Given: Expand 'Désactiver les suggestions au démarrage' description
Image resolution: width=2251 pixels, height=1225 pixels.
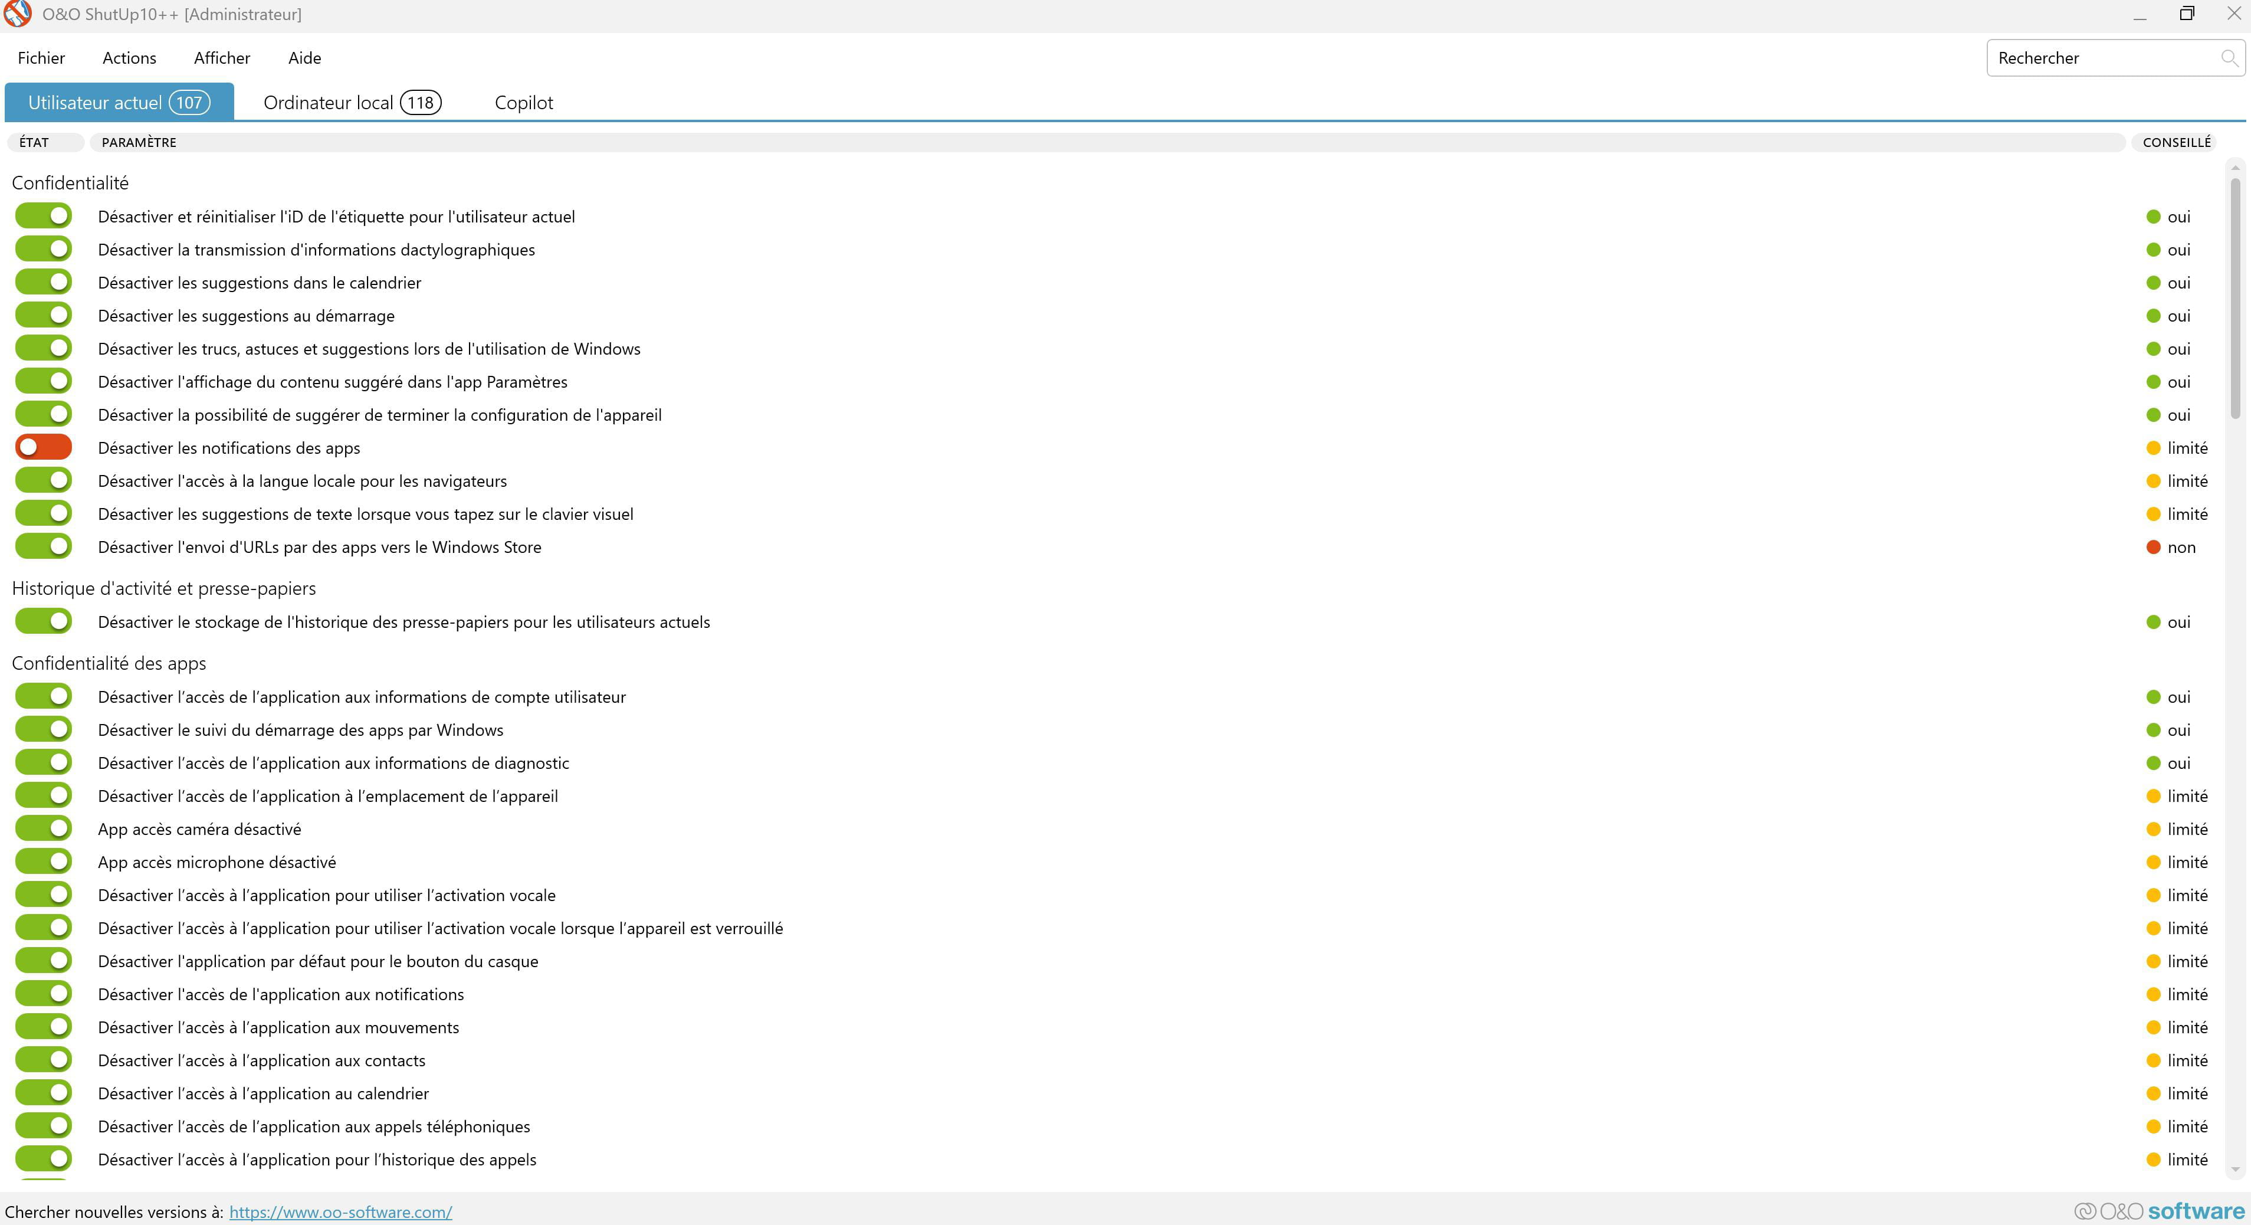Looking at the screenshot, I should [x=247, y=316].
